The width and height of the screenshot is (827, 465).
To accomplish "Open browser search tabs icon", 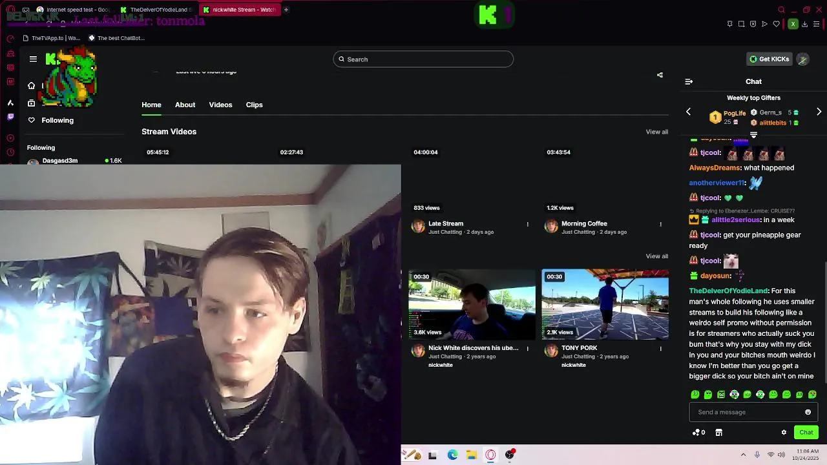I will (781, 10).
